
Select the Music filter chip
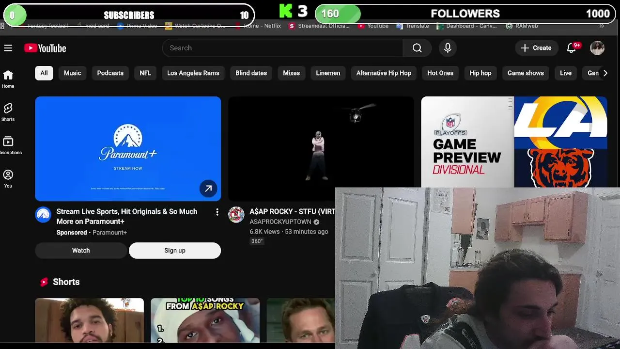tap(73, 73)
